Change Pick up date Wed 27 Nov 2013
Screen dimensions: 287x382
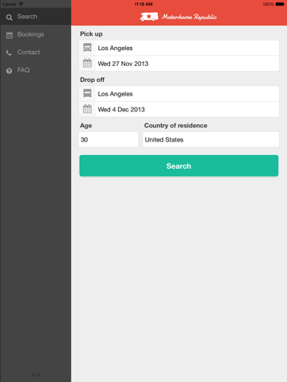(x=179, y=64)
